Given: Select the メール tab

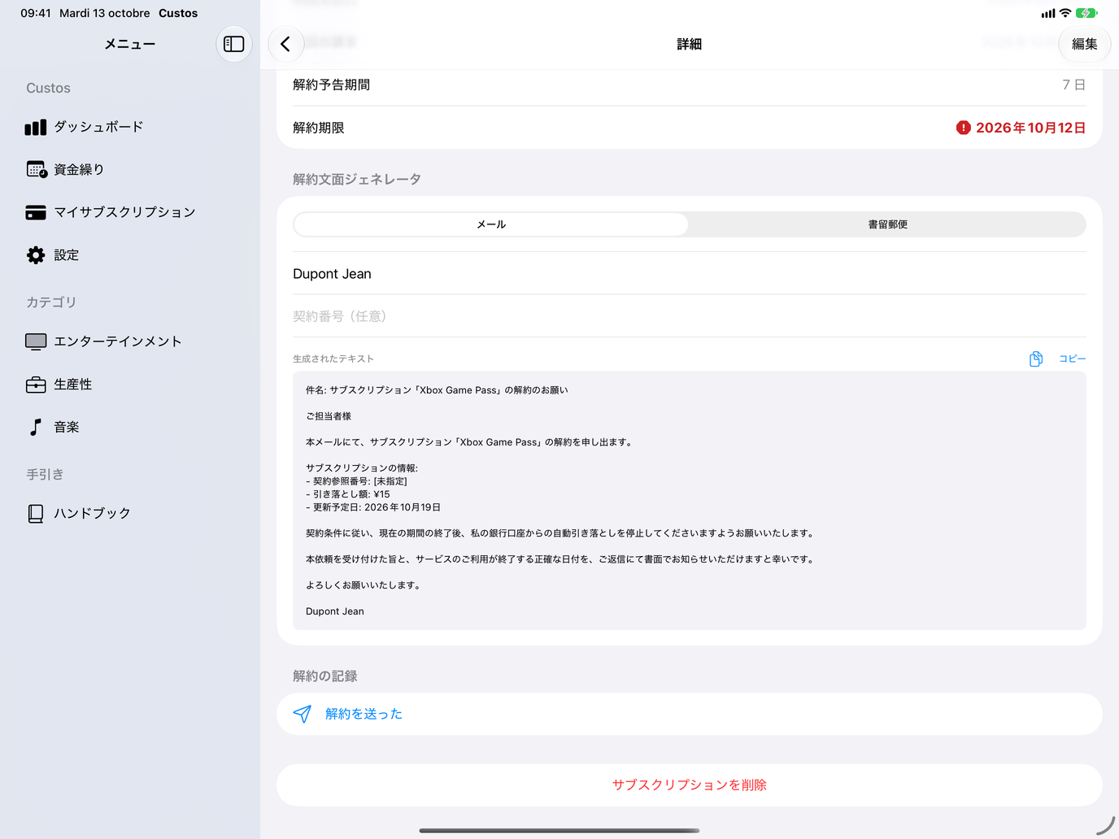Looking at the screenshot, I should point(491,224).
